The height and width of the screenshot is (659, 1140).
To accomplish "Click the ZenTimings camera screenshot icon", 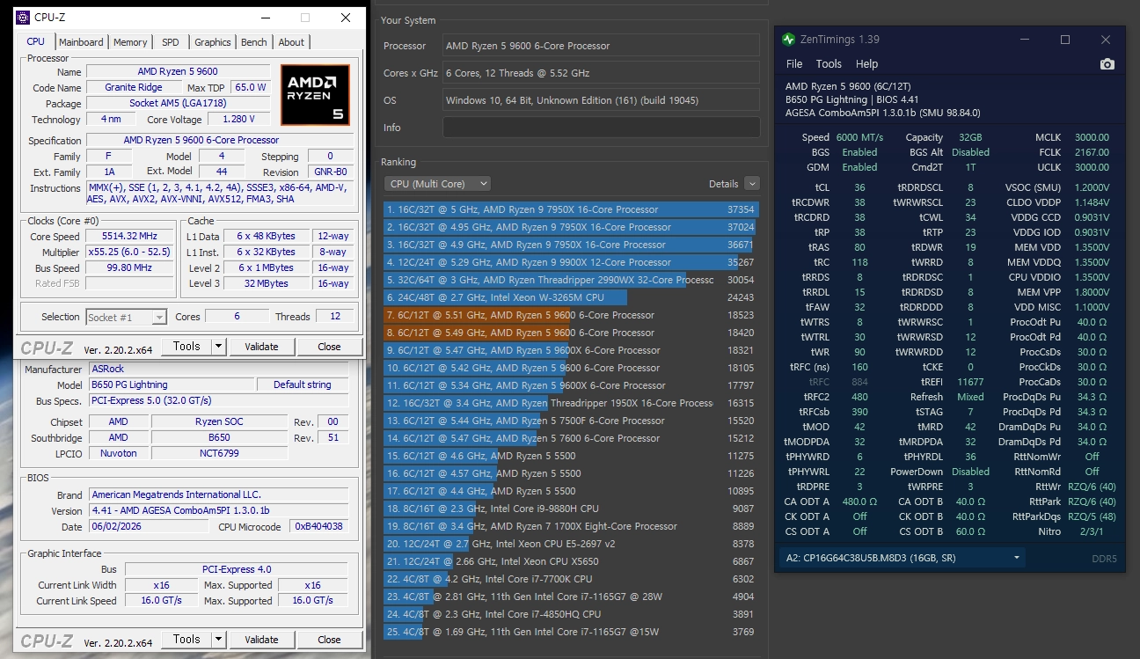I will point(1107,64).
